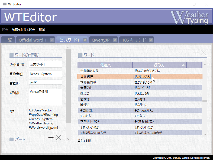Click the third empty column header

pos(194,65)
